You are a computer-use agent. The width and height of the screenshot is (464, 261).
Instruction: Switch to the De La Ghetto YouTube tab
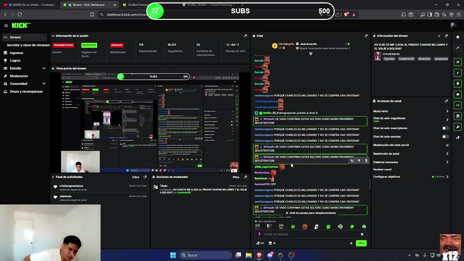[x=30, y=5]
